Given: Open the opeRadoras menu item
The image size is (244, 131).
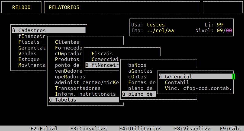Looking at the screenshot, I should (x=70, y=77).
